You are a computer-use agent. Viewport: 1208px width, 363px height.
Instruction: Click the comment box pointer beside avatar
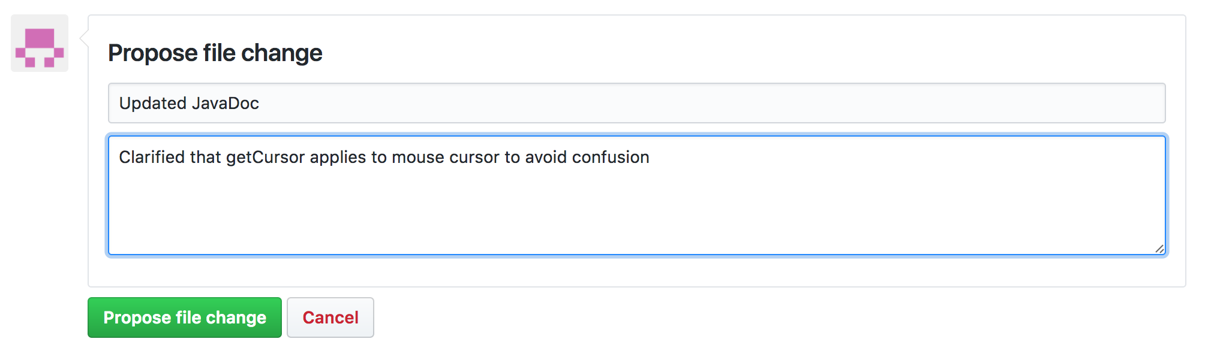(85, 40)
